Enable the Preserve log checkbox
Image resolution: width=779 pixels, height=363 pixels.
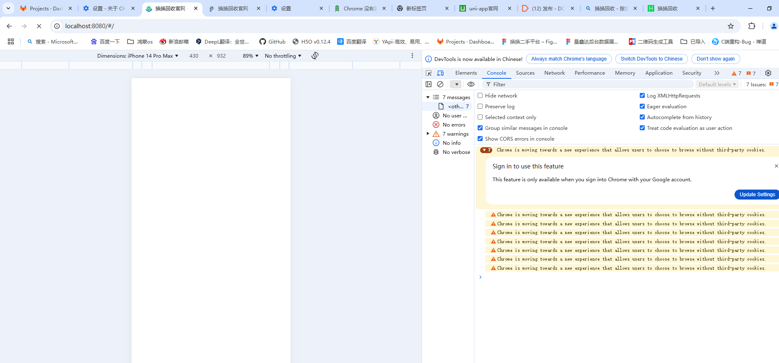(480, 106)
